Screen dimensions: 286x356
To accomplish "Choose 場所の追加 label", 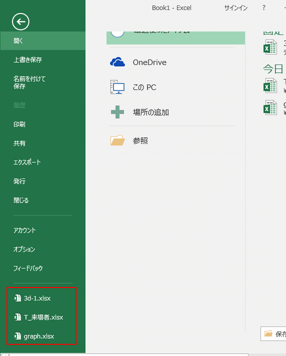I will (151, 112).
